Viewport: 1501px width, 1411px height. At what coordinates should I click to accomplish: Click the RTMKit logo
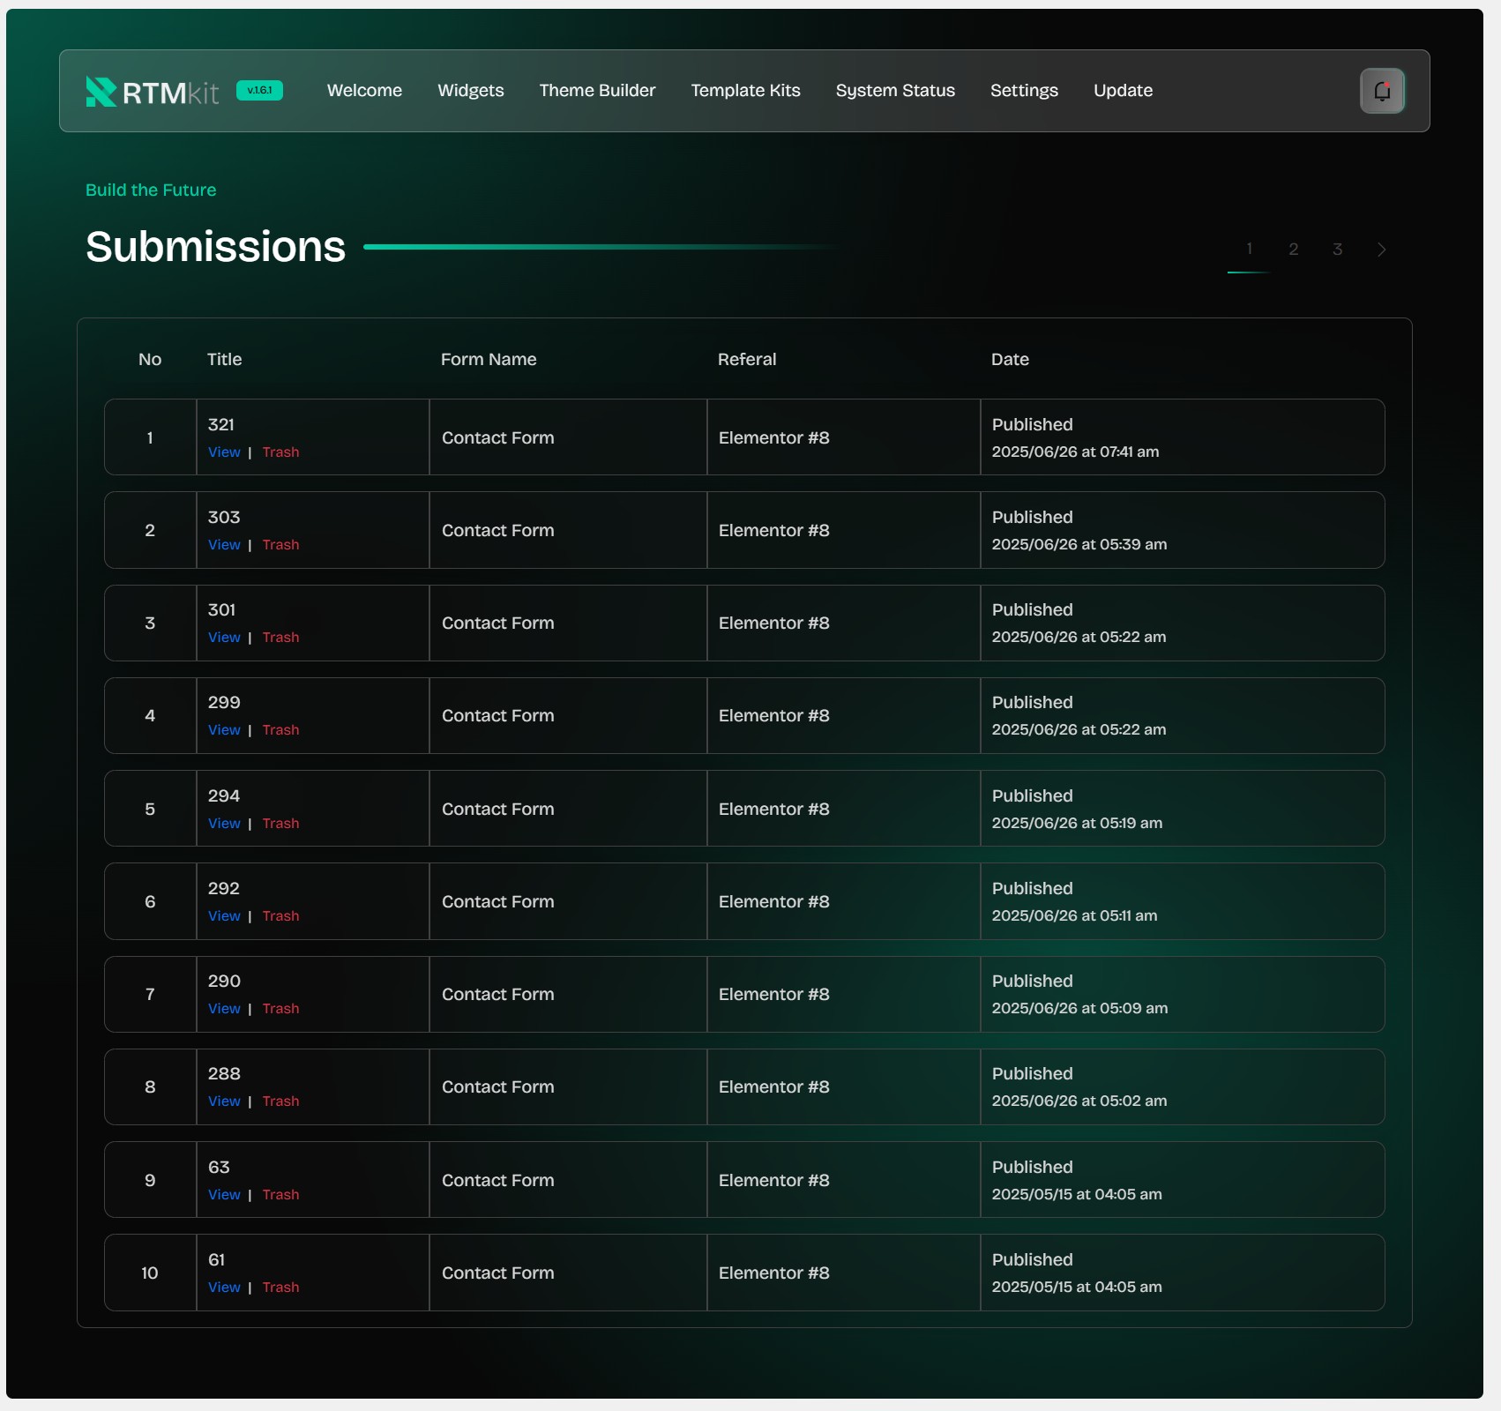coord(152,92)
